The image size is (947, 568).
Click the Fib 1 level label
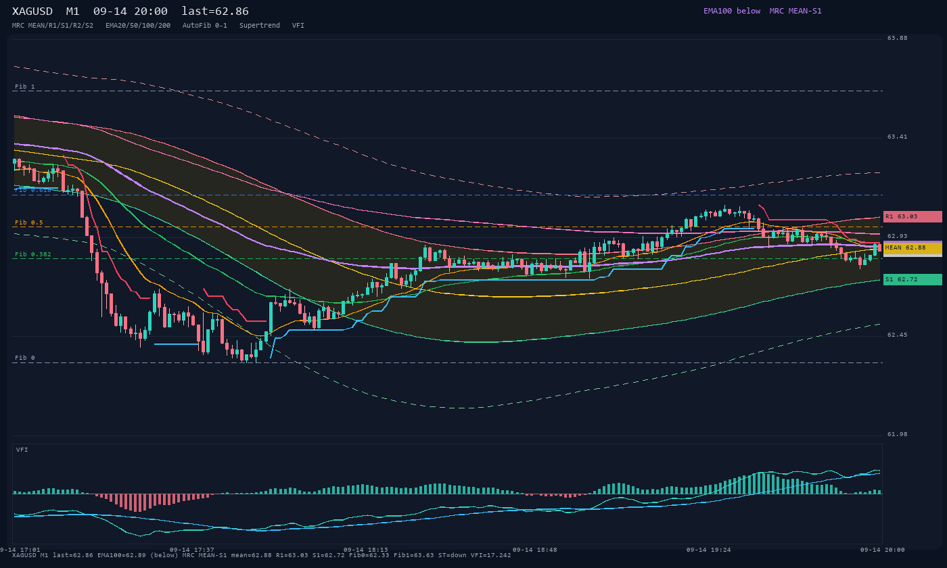click(x=25, y=87)
